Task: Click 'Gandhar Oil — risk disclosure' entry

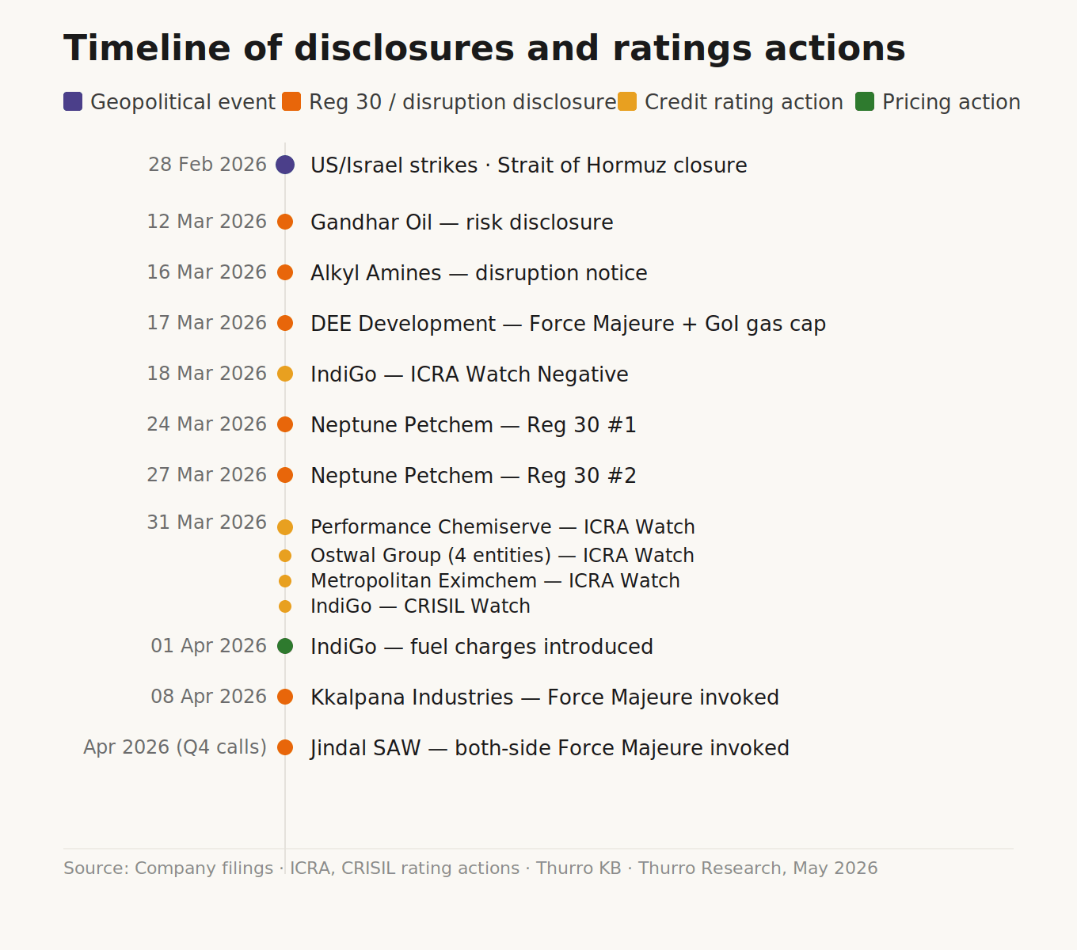Action: 462,222
